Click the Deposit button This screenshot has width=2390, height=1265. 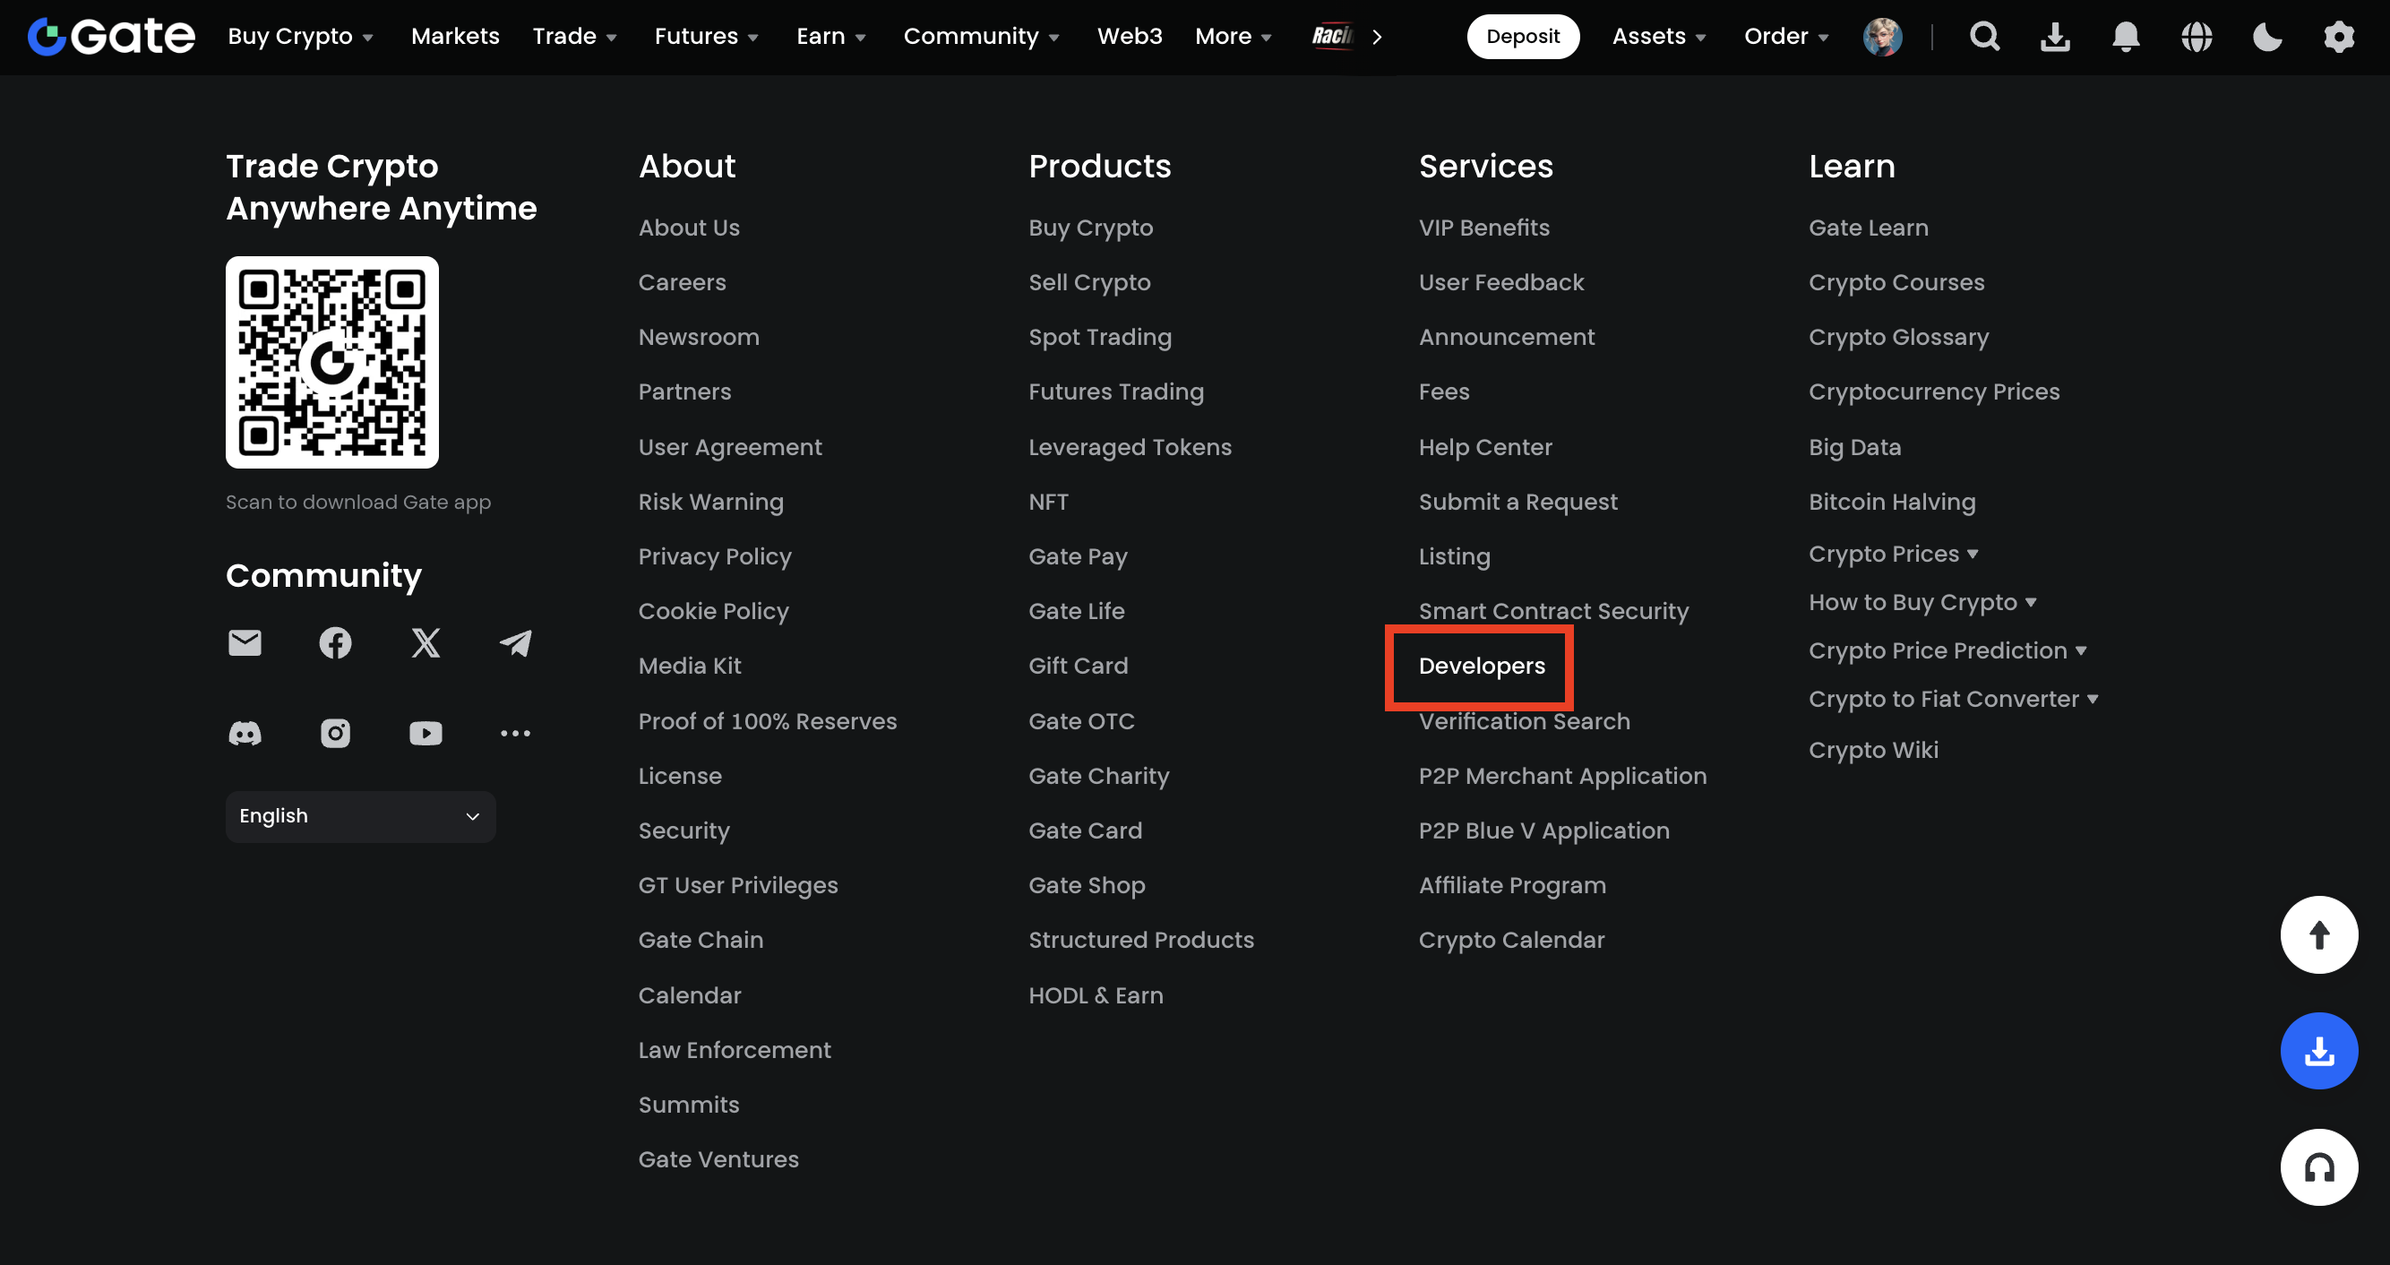click(x=1522, y=36)
